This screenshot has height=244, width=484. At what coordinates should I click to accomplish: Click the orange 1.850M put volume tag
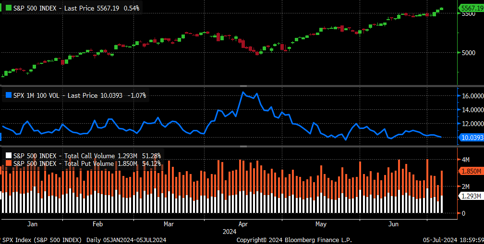click(x=471, y=171)
